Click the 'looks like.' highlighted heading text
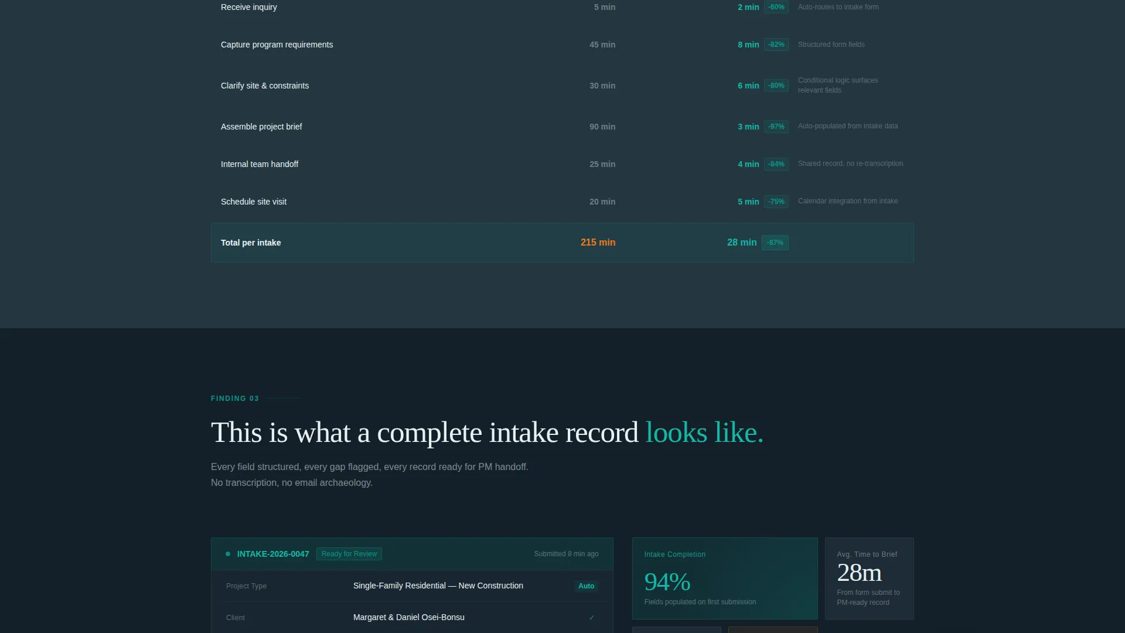 (x=704, y=433)
